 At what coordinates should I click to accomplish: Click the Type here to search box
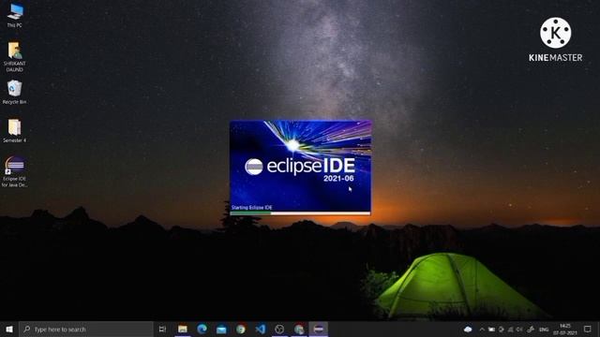86,329
